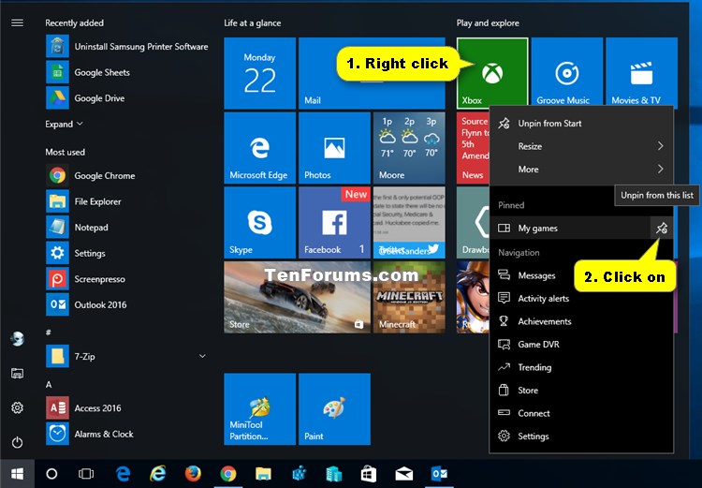Click the Power button

pyautogui.click(x=18, y=443)
